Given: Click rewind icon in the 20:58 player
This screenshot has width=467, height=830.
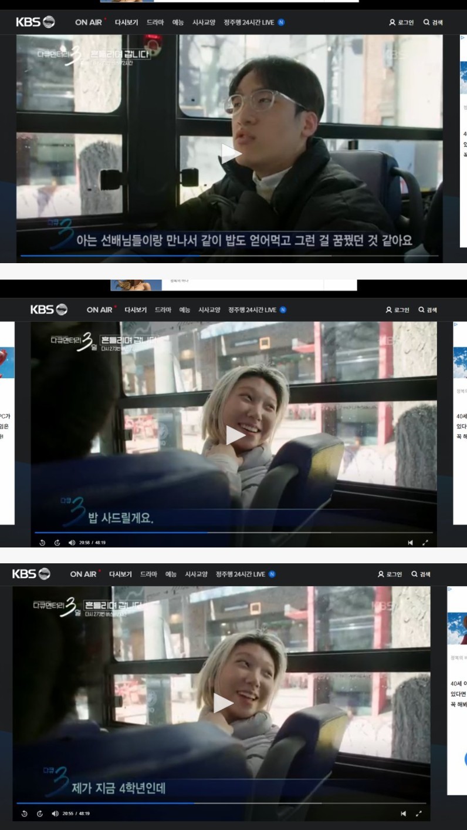Looking at the screenshot, I should pyautogui.click(x=42, y=542).
